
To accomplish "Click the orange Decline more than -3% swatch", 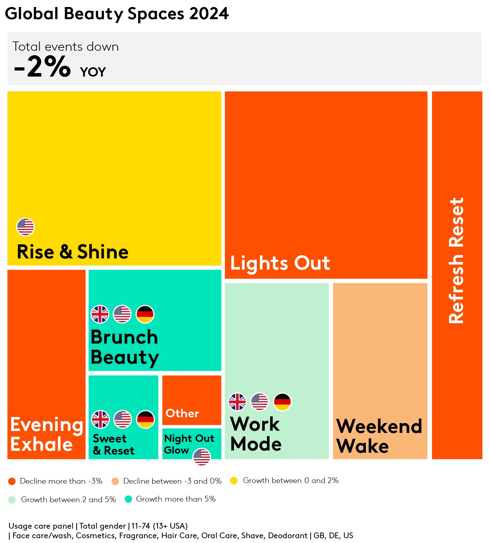I will click(x=12, y=481).
